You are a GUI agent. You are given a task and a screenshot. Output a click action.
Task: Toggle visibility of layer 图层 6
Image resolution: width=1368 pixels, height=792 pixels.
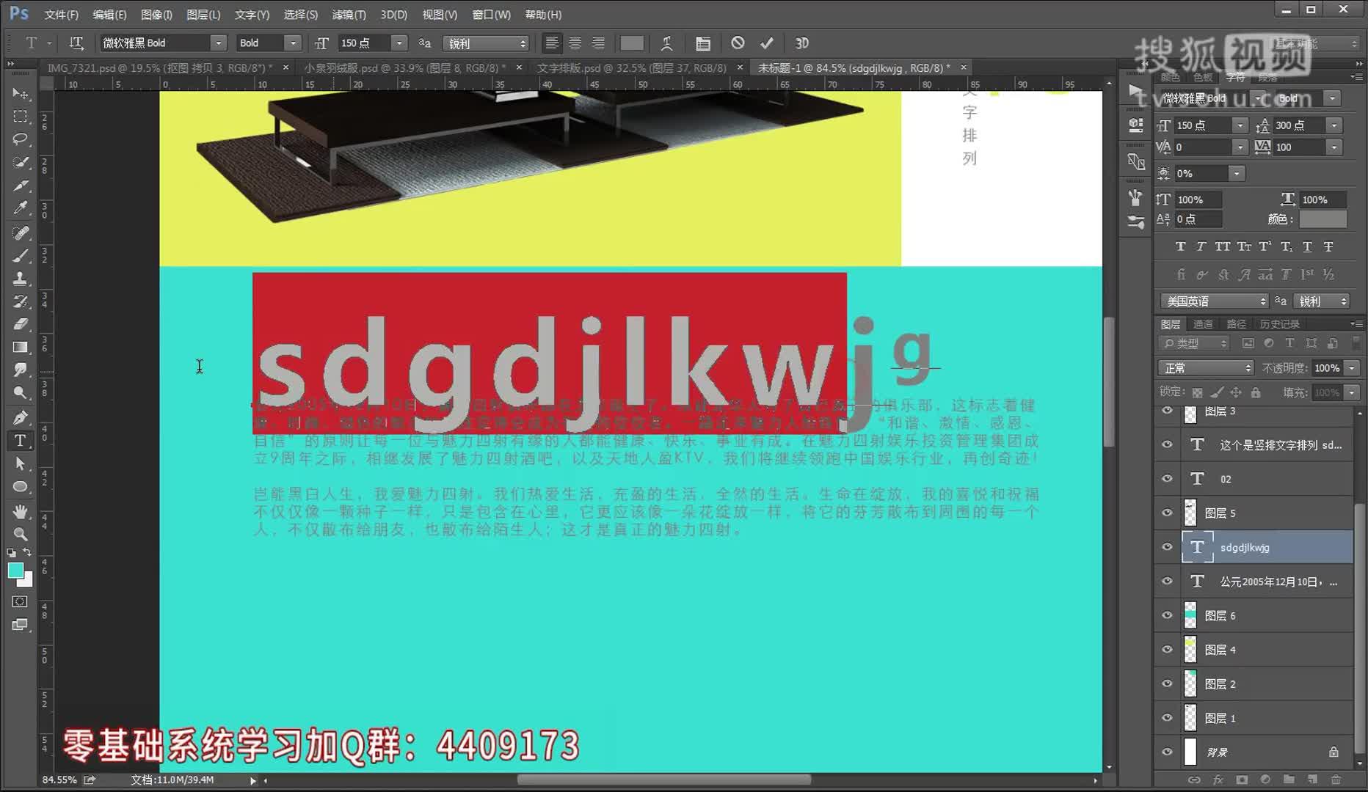1167,615
